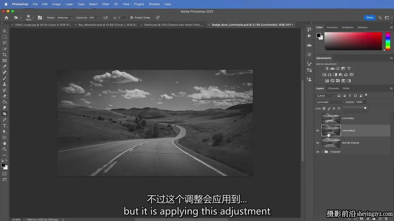Image resolution: width=394 pixels, height=221 pixels.
Task: Open the brush settings panel icon
Action: [40, 17]
